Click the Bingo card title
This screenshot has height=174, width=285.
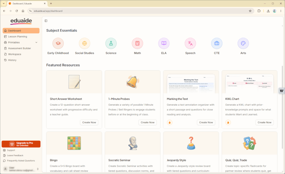click(54, 160)
